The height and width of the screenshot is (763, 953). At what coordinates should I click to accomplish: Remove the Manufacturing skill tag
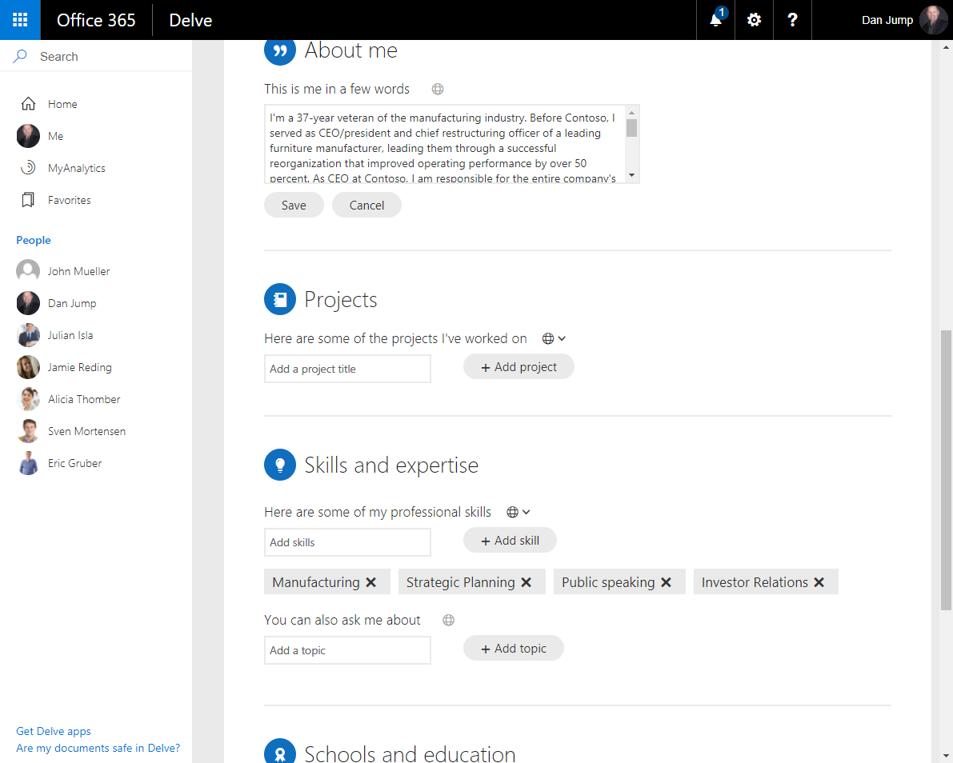point(371,582)
